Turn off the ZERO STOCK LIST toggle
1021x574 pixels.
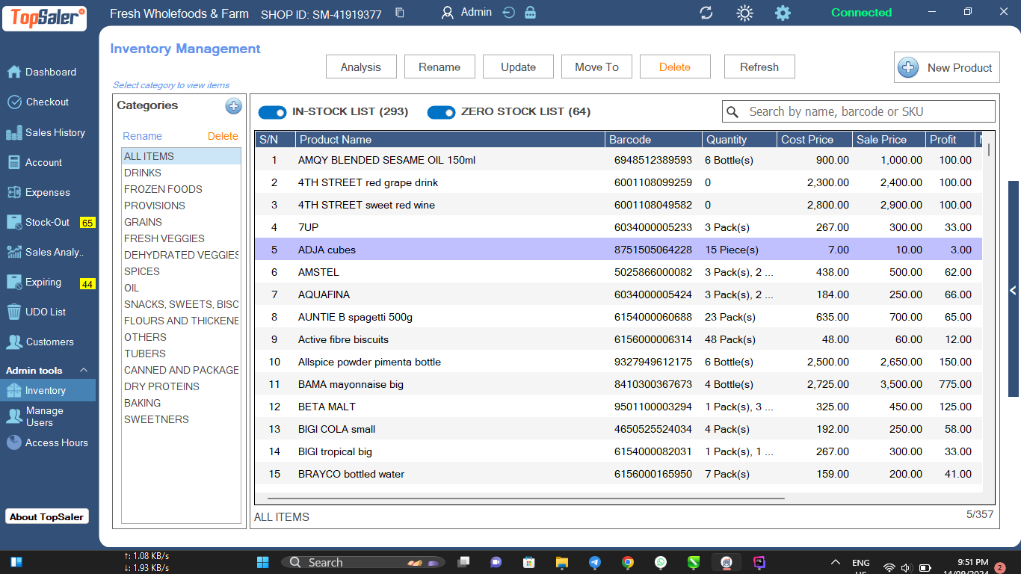tap(441, 112)
